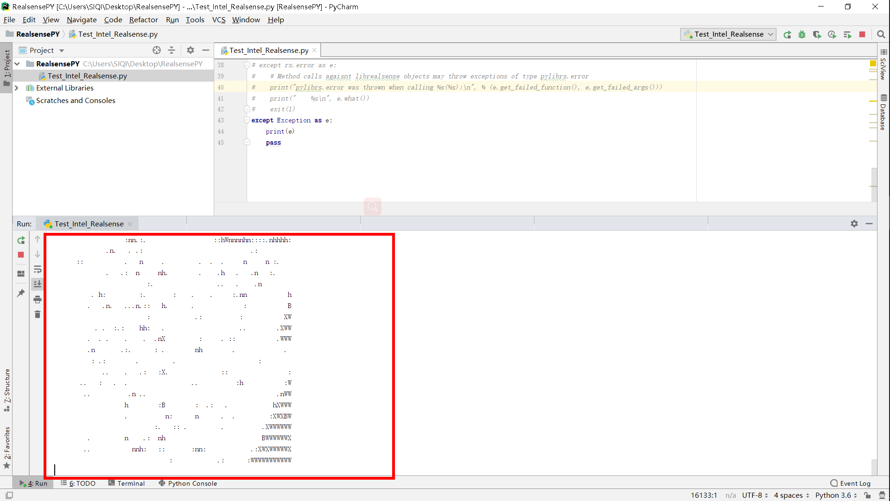The height and width of the screenshot is (501, 890).
Task: Switch to Terminal tool window tab
Action: pos(127,483)
